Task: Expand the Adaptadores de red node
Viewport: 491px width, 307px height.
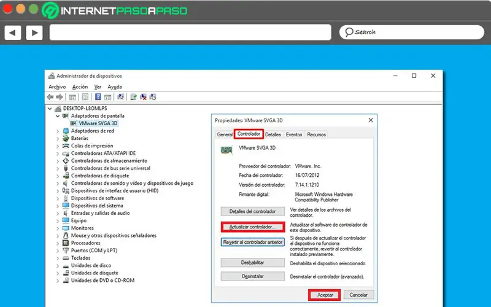Action: point(58,131)
